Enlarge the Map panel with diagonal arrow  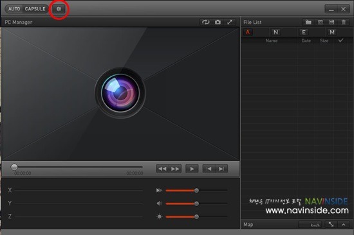click(x=331, y=225)
